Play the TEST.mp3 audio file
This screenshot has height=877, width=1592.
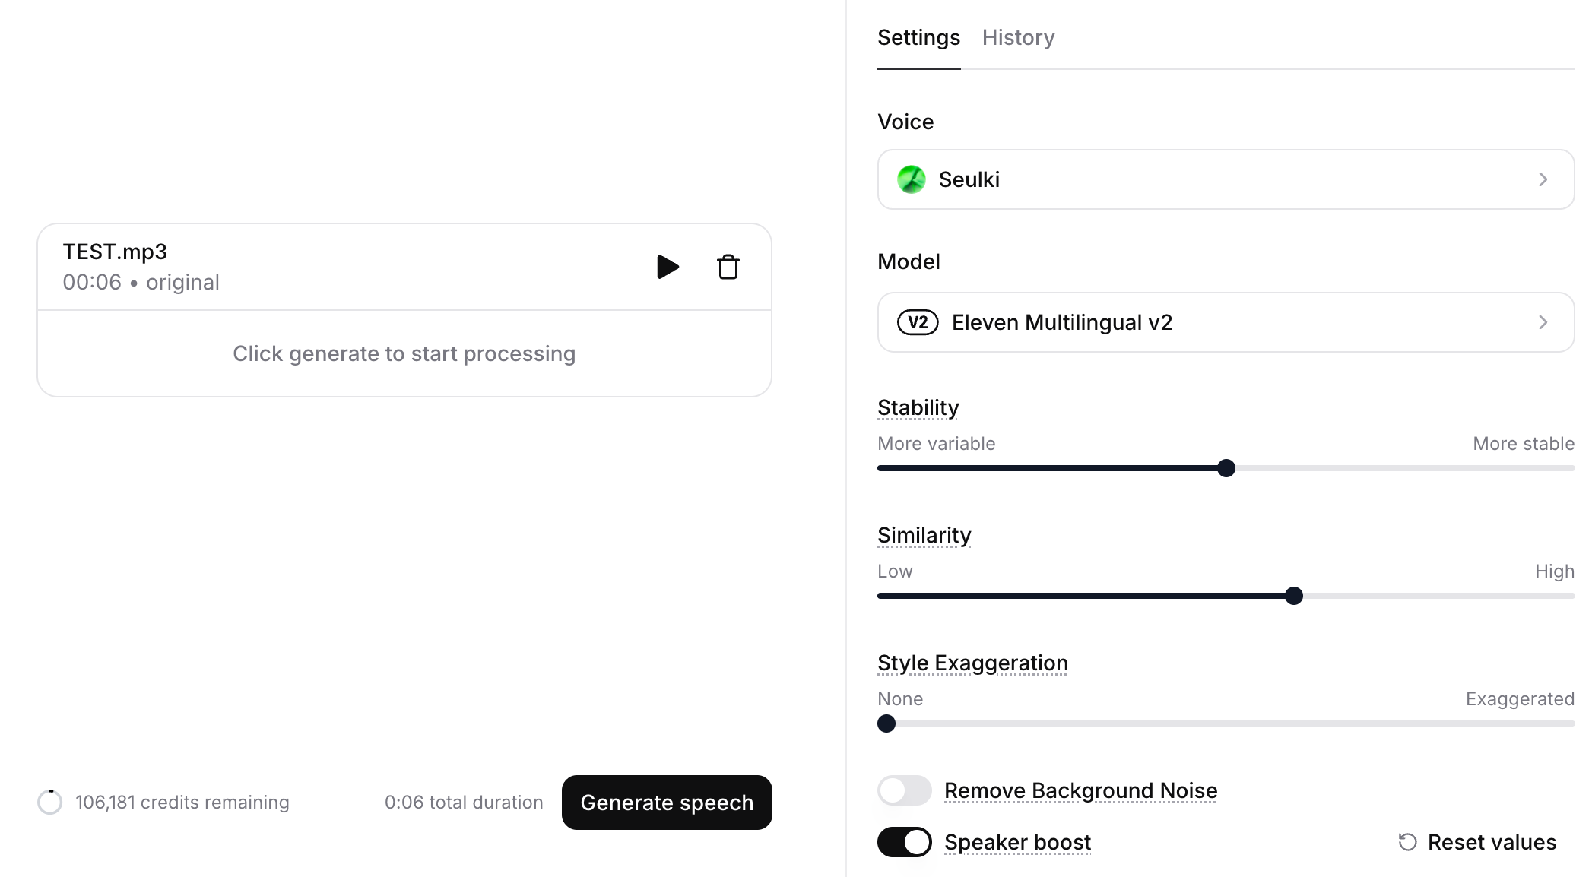click(667, 267)
